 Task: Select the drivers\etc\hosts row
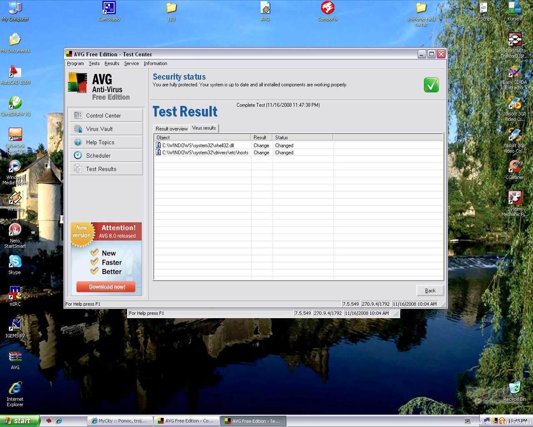pos(298,153)
